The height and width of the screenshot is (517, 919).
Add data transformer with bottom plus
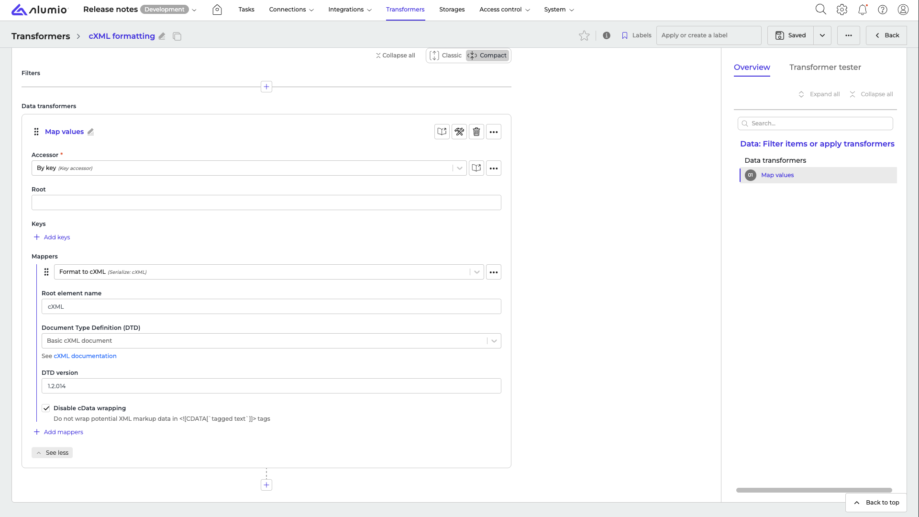click(x=266, y=485)
